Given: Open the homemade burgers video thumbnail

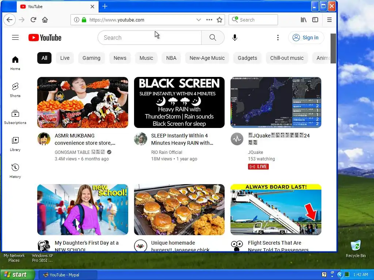Looking at the screenshot, I should click(x=179, y=210).
